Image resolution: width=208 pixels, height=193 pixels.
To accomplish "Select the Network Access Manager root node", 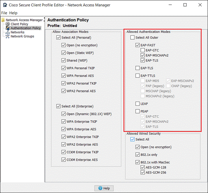I will click(24, 20).
